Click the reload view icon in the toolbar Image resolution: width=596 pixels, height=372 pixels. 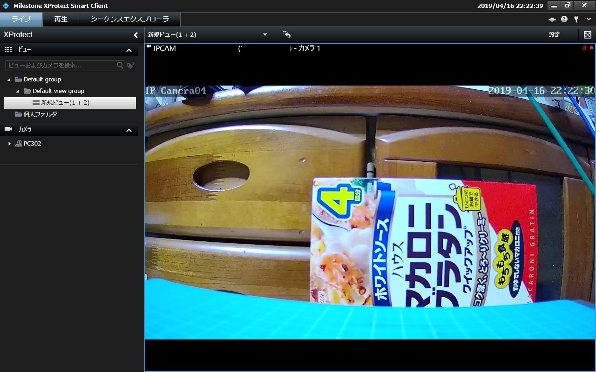pyautogui.click(x=286, y=34)
